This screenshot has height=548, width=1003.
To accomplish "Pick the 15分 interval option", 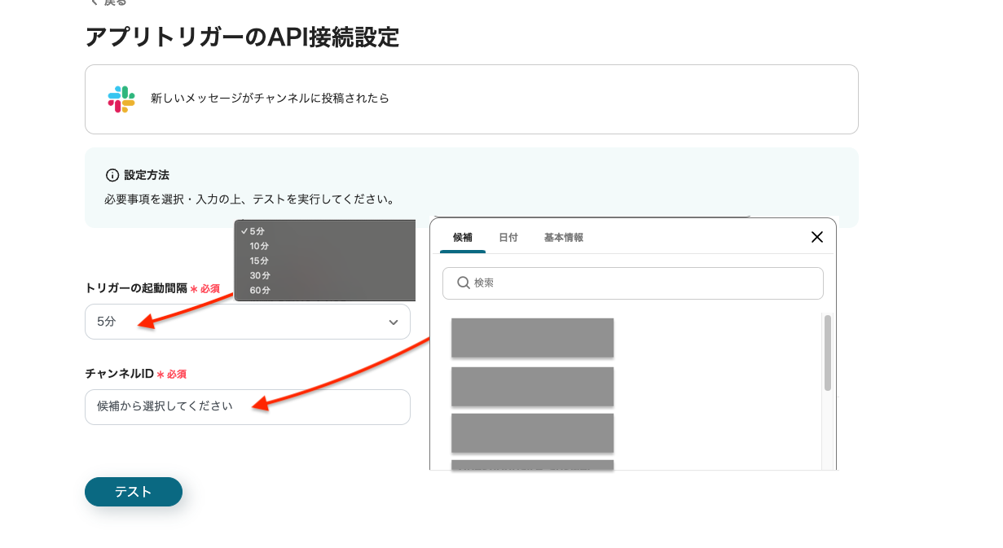I will [x=259, y=261].
